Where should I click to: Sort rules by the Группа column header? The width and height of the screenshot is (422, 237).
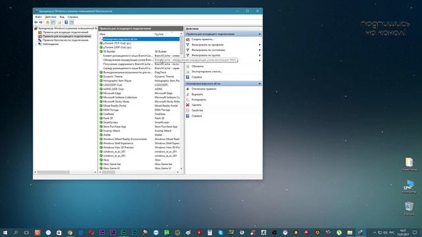(x=167, y=34)
